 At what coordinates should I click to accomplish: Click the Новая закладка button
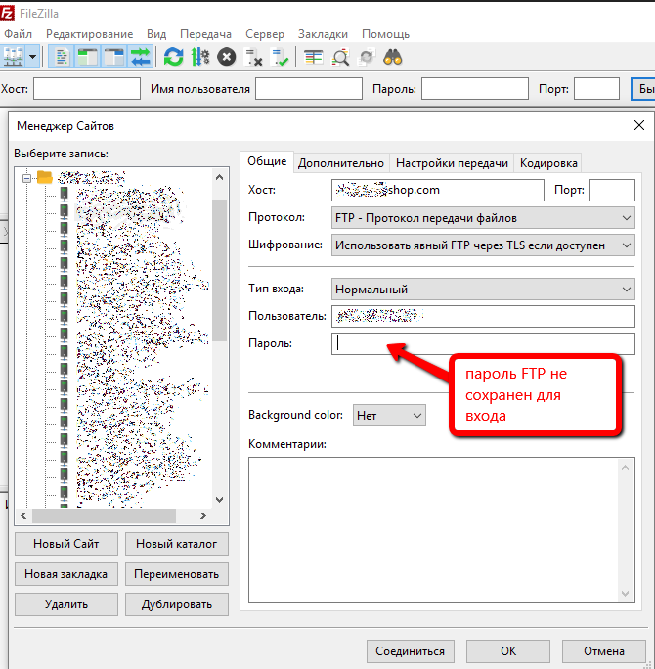(66, 574)
